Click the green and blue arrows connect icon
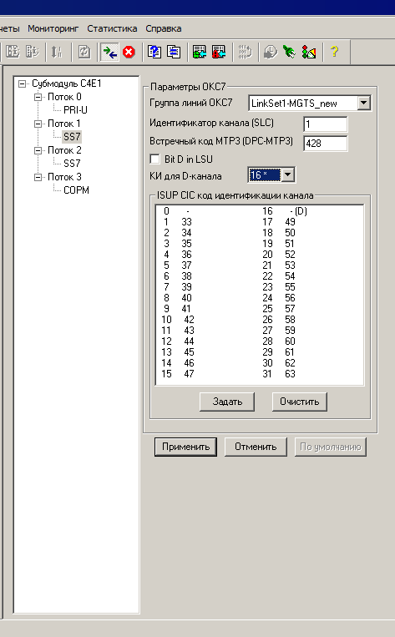 coord(109,52)
